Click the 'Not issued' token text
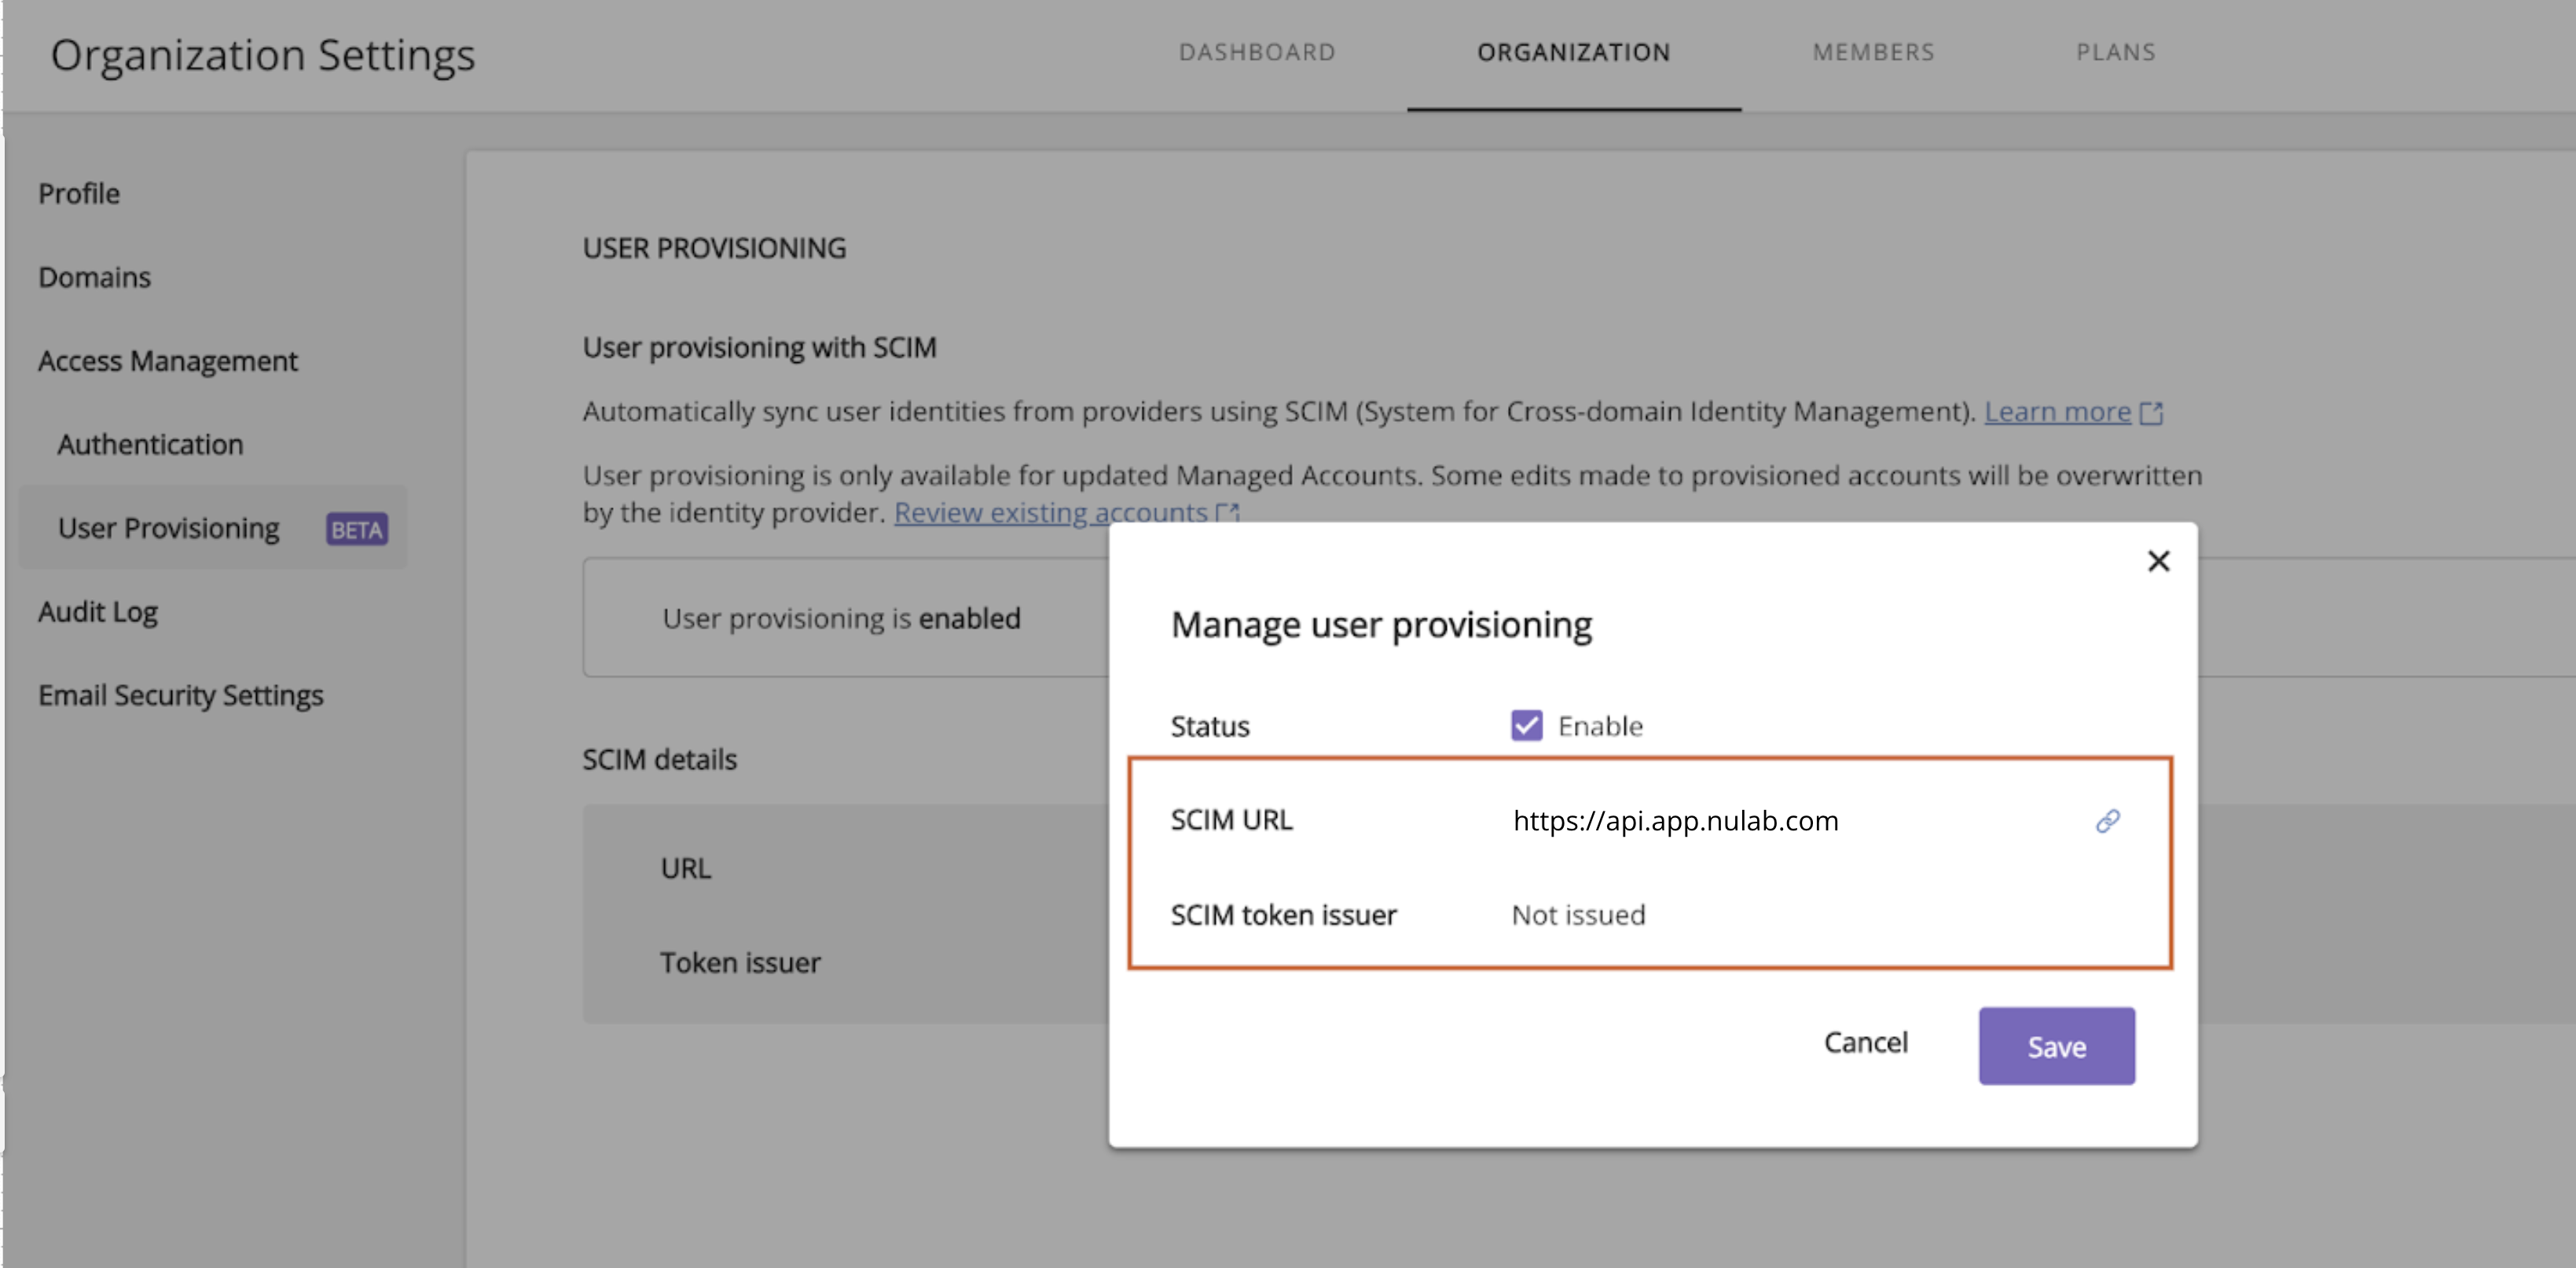The image size is (2576, 1268). [1578, 915]
